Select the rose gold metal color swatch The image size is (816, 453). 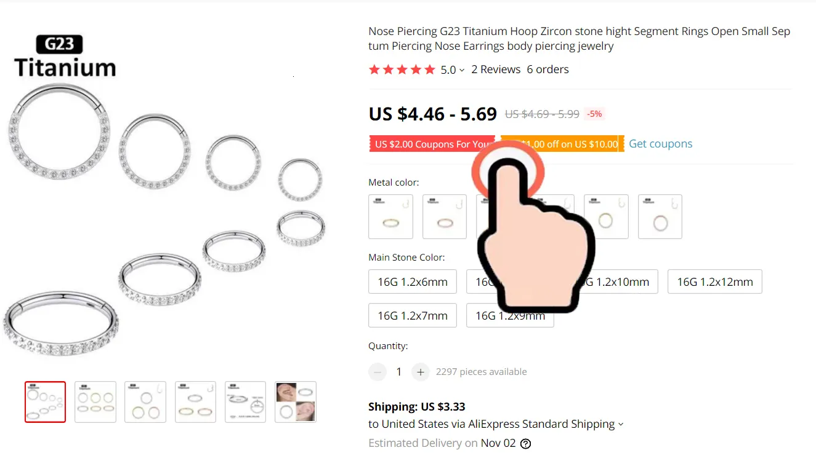[445, 217]
